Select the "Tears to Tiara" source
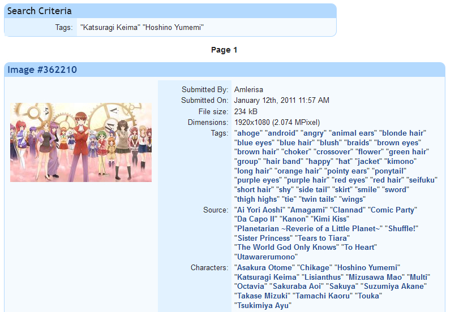The height and width of the screenshot is (312, 455). (322, 238)
